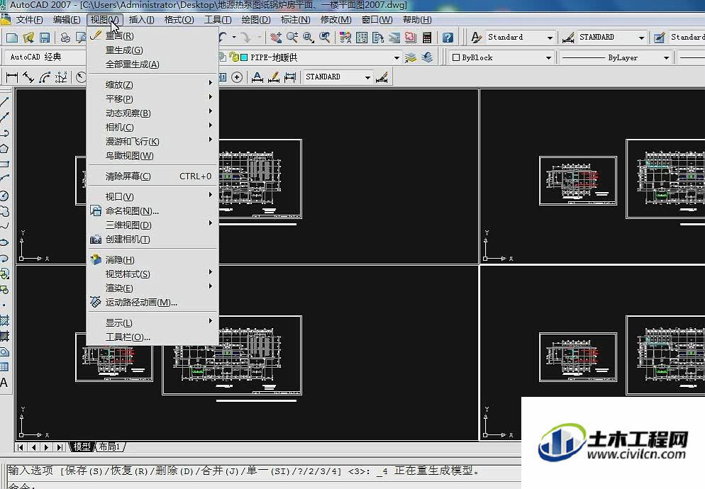Click the Save floppy disk icon
Viewport: 705px width, 489px height.
click(x=44, y=38)
